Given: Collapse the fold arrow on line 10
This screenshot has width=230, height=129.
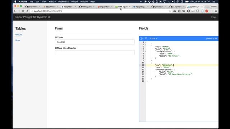Looking at the screenshot, I should point(145,63).
